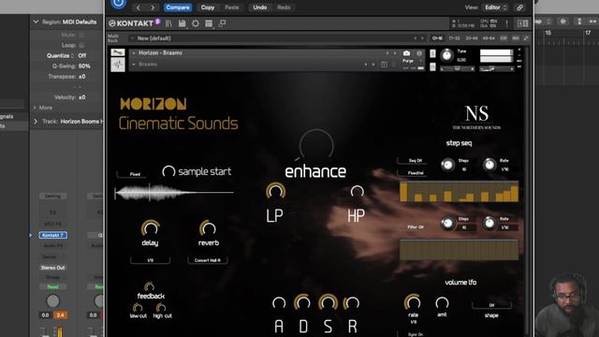Click the Attack (A) envelope knob

279,303
